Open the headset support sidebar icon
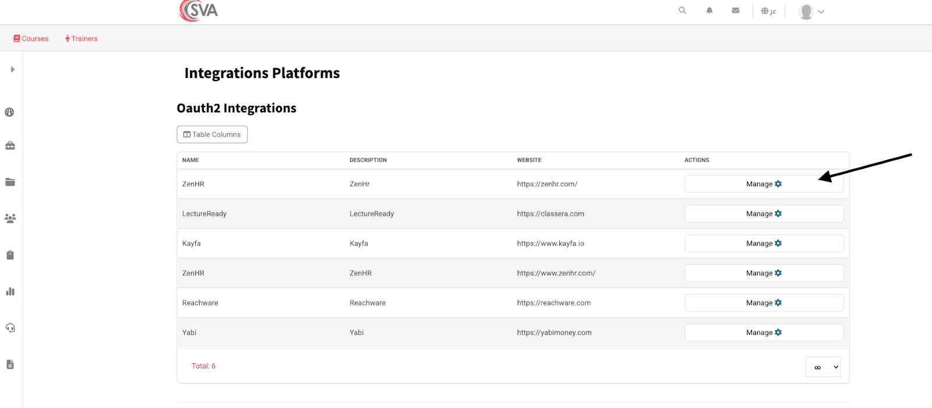The image size is (932, 408). click(10, 328)
